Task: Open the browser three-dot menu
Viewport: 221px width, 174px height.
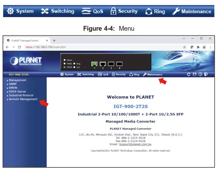Action: [x=210, y=47]
